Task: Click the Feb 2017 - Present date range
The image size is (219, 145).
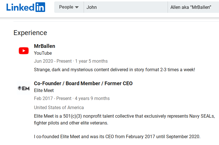Action: (53, 99)
